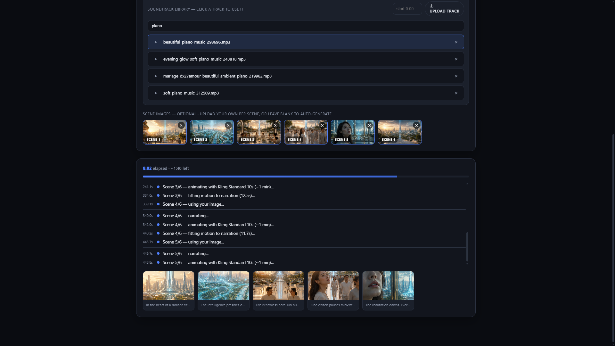Open result card 'In the heart of a radiant cit...'
This screenshot has height=346, width=615.
coord(168,291)
